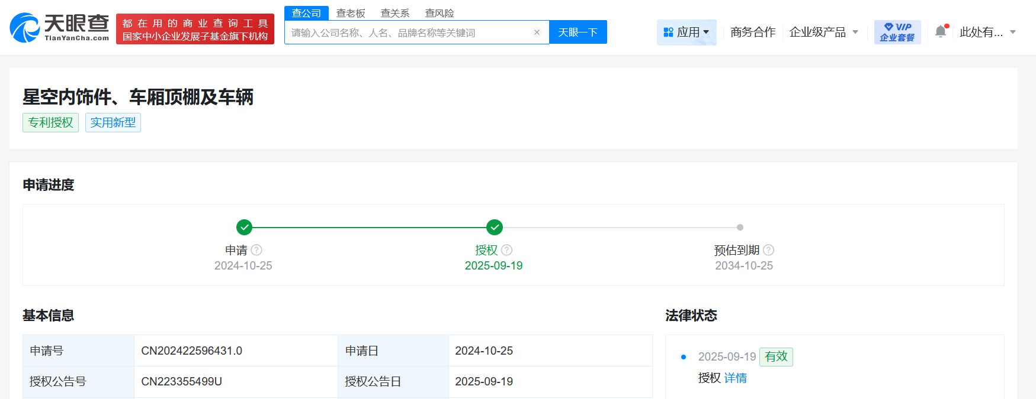1036x399 pixels.
Task: Click the 商务合作 link
Action: click(x=753, y=33)
